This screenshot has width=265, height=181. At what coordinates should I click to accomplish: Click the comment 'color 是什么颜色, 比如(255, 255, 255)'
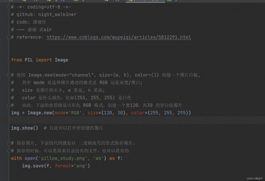tap(71, 98)
